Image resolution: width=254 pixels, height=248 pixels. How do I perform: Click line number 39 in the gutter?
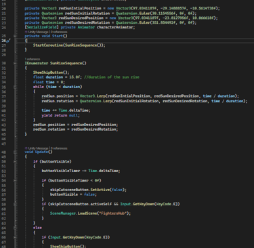pyautogui.click(x=4, y=106)
